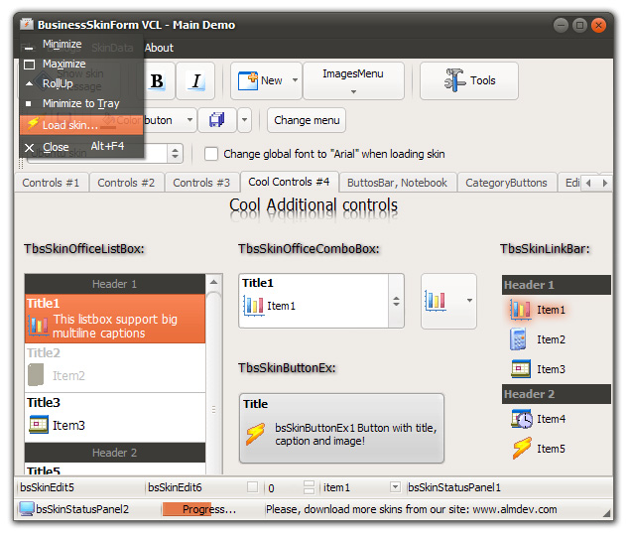629x535 pixels.
Task: Open dropdown arrow next to the save icon
Action: click(244, 119)
